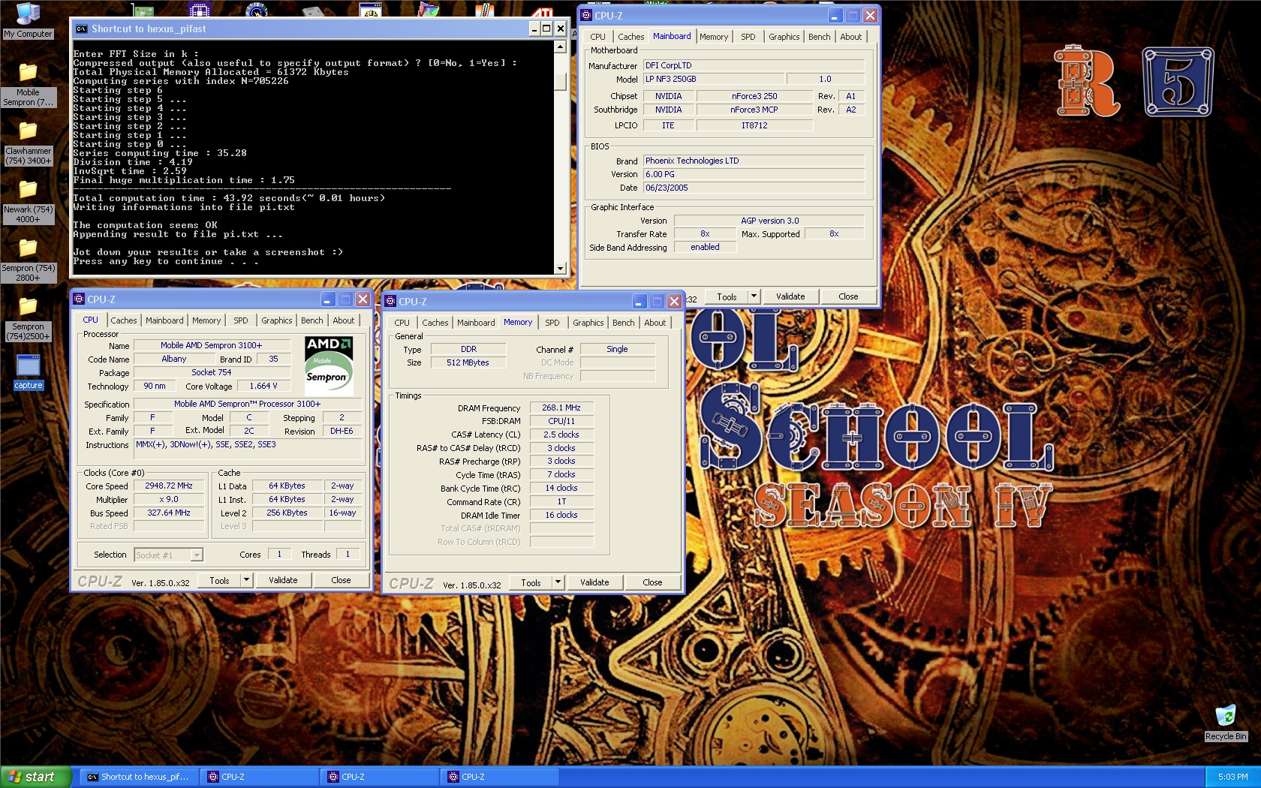Click the console scrollbar up arrow
1261x788 pixels.
(560, 47)
